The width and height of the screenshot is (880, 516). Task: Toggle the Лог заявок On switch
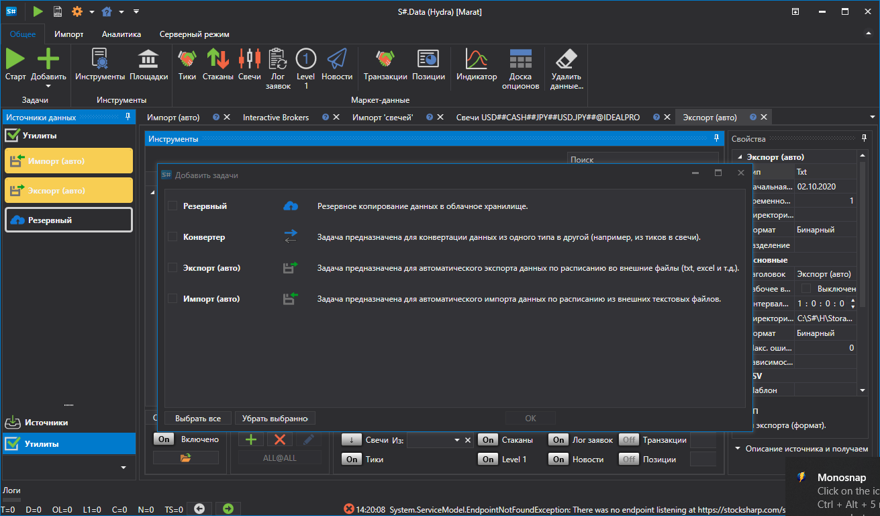558,440
